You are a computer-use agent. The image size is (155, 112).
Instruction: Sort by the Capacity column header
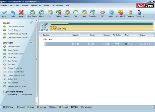tap(72, 35)
